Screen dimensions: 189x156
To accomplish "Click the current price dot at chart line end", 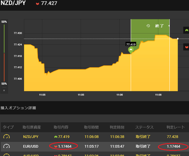I will click(178, 39).
